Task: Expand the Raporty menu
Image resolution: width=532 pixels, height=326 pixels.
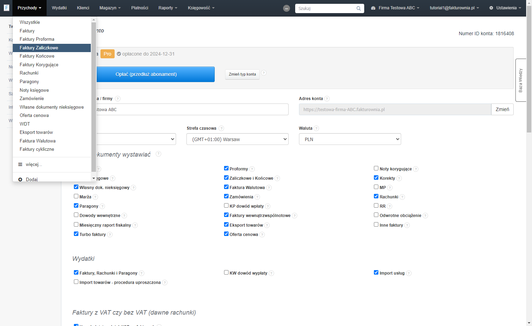Action: (x=168, y=8)
